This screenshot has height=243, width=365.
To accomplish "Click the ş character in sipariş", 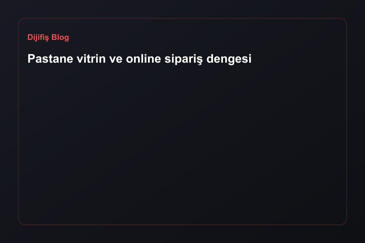I will coord(200,60).
